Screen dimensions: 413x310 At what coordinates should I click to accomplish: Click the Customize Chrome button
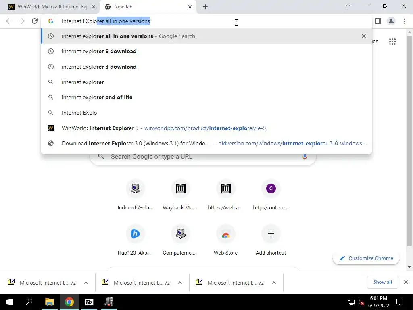click(x=366, y=258)
